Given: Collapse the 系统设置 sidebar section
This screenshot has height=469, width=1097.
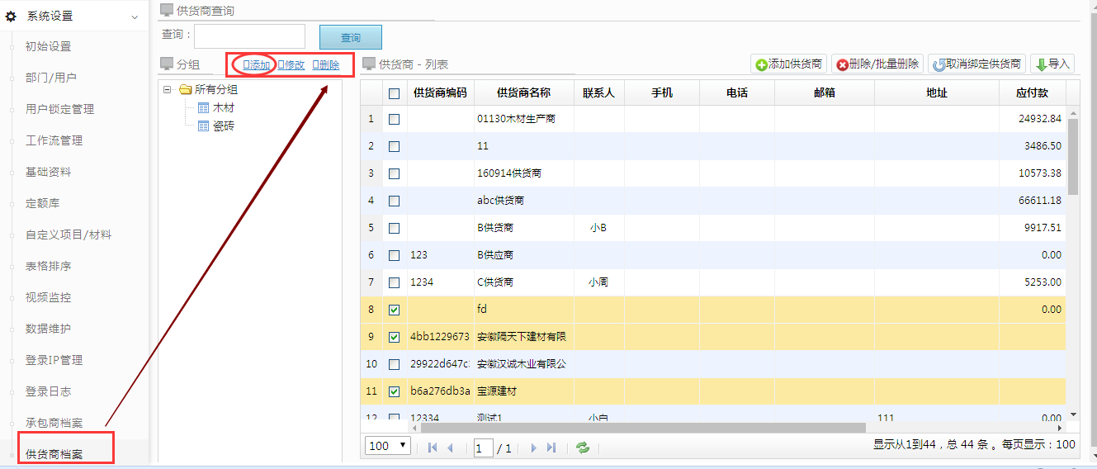Looking at the screenshot, I should pyautogui.click(x=135, y=17).
